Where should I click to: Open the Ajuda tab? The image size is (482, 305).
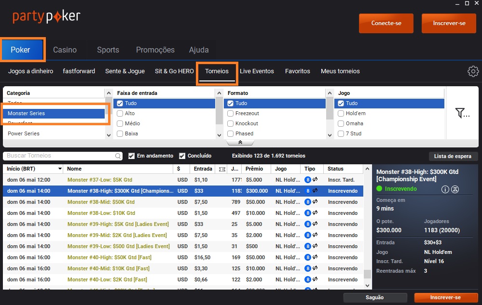point(199,50)
